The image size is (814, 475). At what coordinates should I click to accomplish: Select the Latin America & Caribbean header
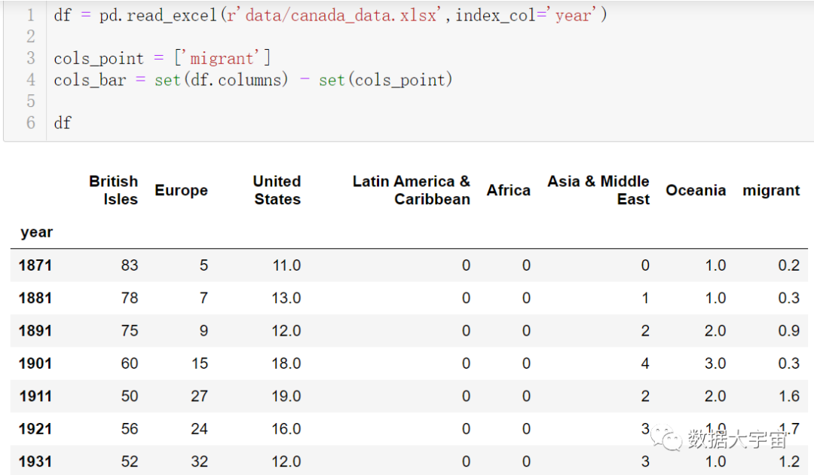[412, 190]
